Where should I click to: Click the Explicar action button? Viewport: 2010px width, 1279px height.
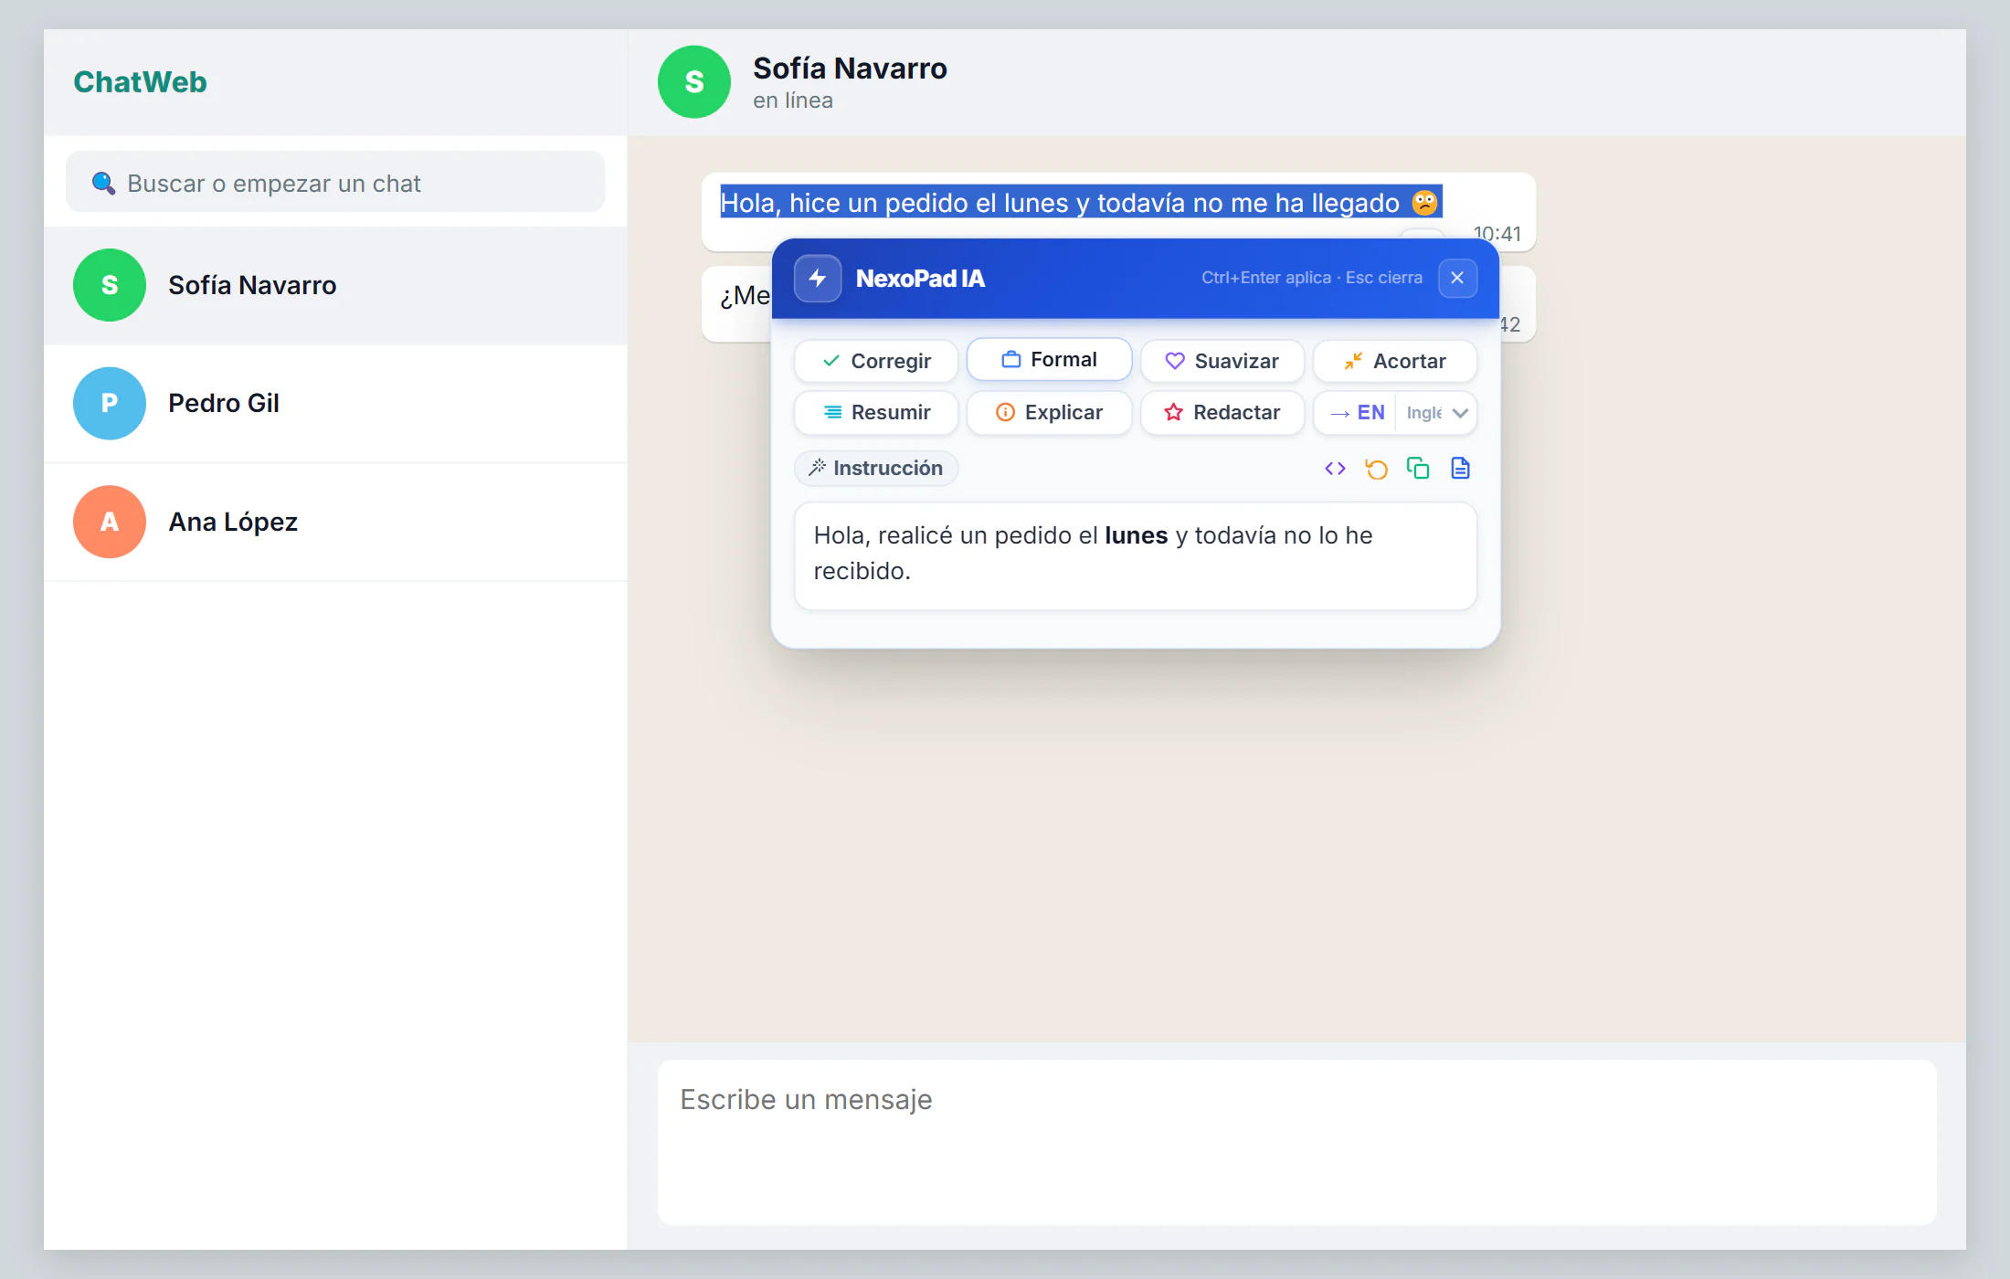click(1049, 413)
